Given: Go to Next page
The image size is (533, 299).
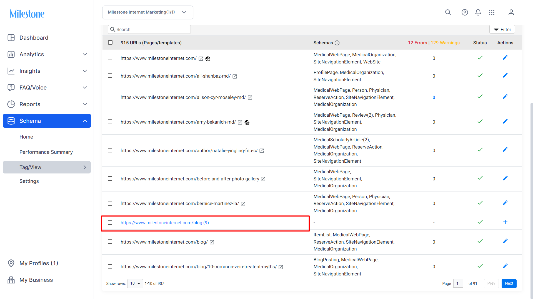Looking at the screenshot, I should pyautogui.click(x=509, y=283).
